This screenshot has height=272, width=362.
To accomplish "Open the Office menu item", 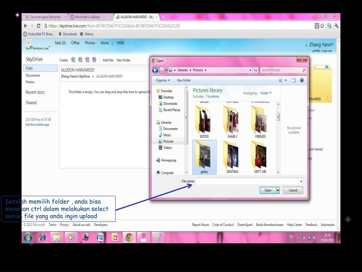I will point(75,43).
